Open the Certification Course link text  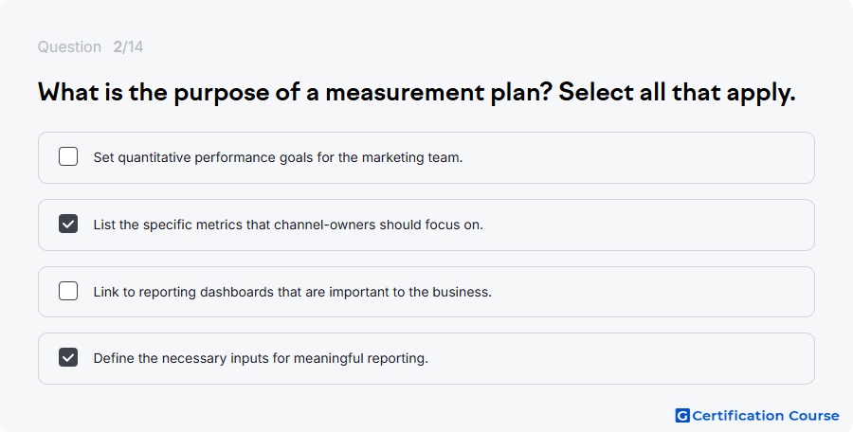766,416
